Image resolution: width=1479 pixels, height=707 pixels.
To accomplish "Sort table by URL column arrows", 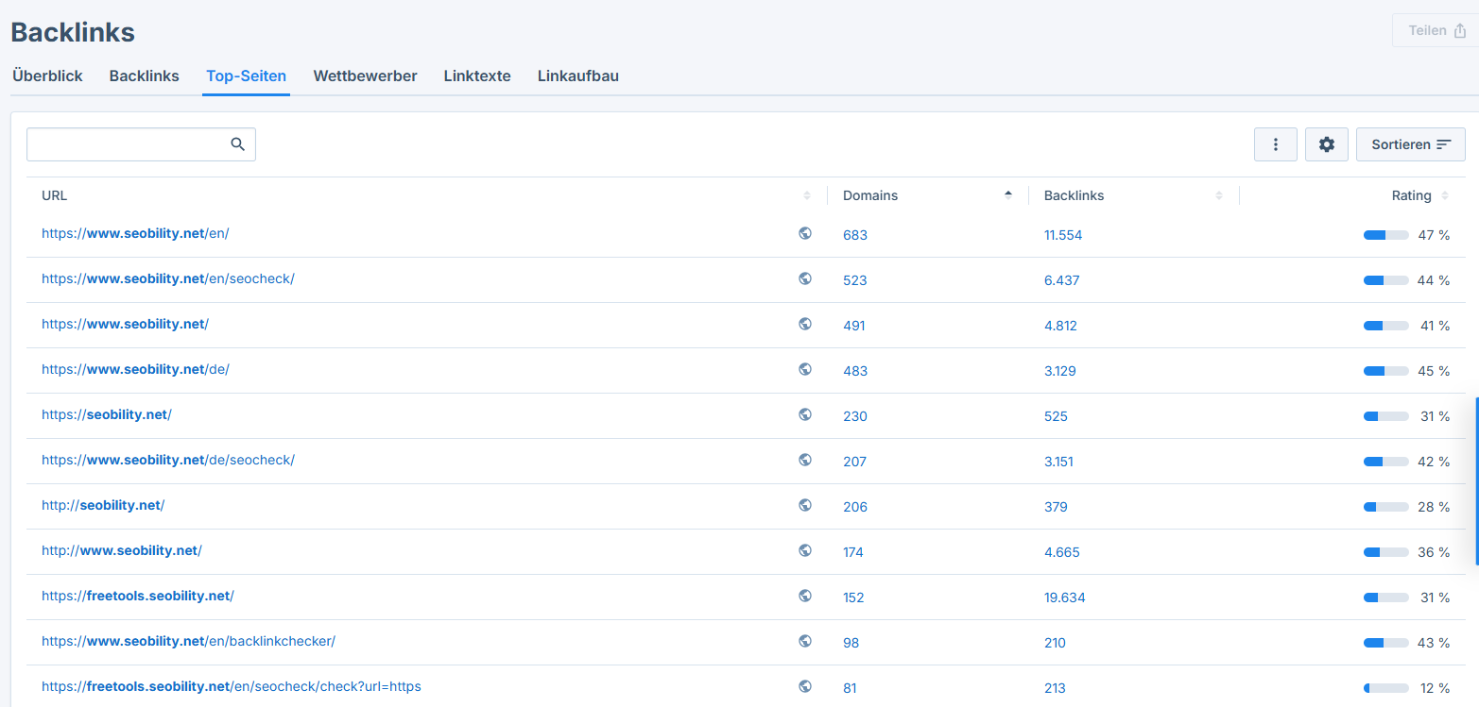I will (x=807, y=195).
